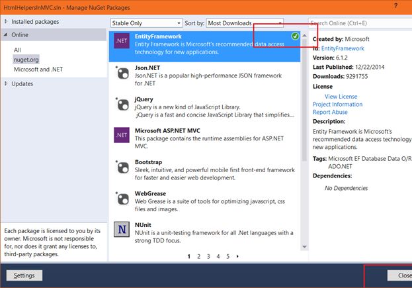Expand the Updates section

point(6,83)
